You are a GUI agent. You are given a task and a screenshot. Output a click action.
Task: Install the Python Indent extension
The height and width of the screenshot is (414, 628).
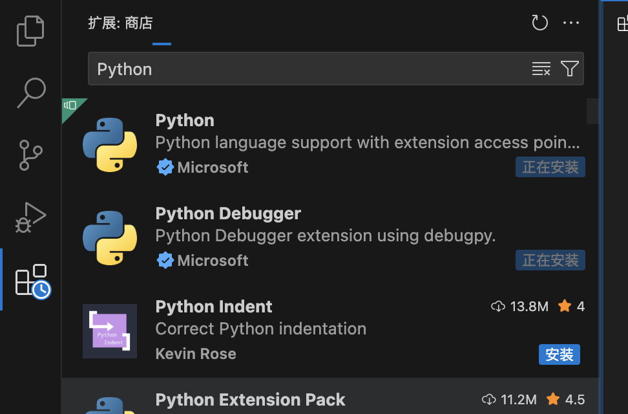(559, 354)
